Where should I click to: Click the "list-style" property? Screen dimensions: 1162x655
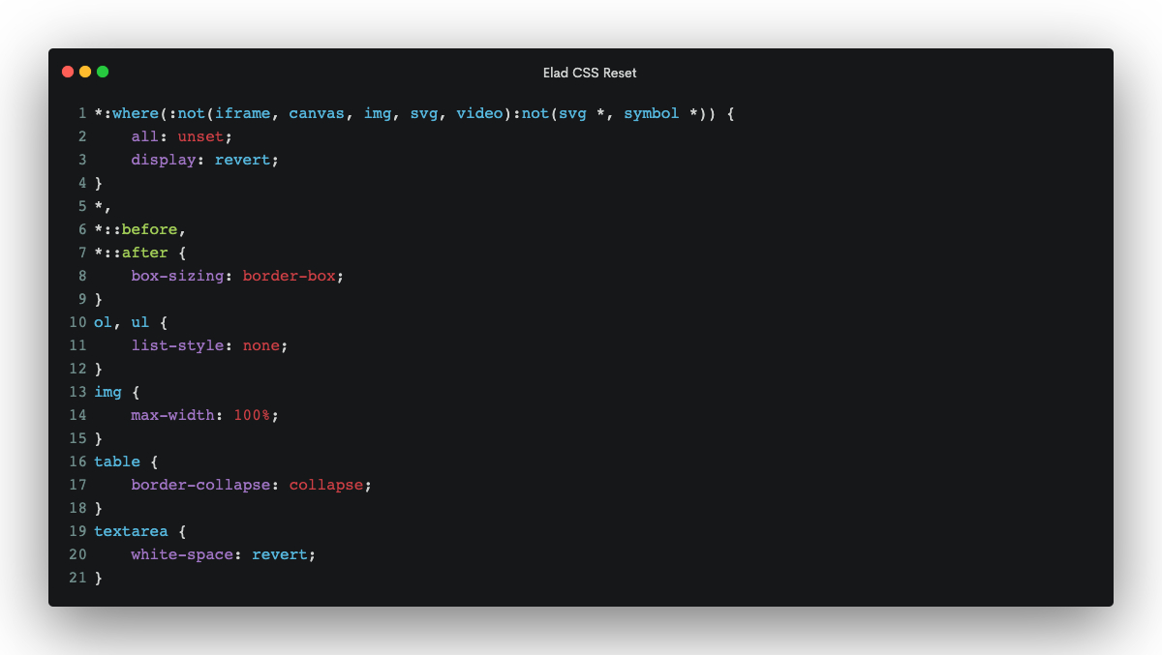tap(178, 345)
